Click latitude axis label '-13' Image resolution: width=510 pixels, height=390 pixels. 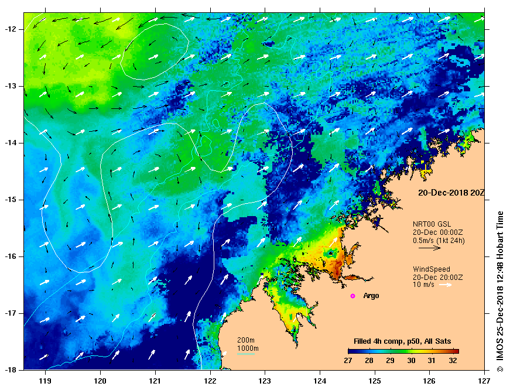[x=11, y=86]
